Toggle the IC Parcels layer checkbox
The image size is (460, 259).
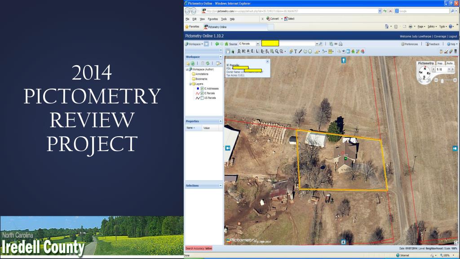[x=202, y=93]
